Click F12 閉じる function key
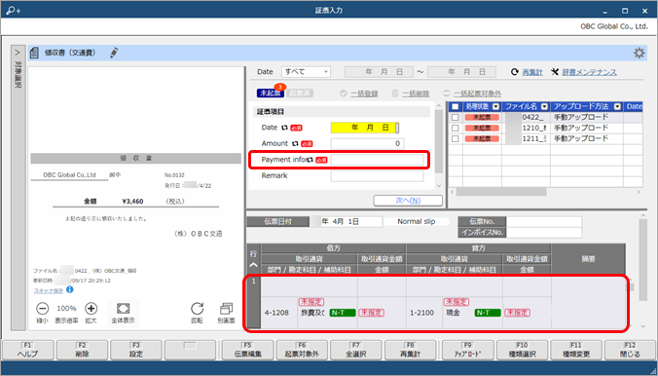This screenshot has width=658, height=376. [630, 350]
